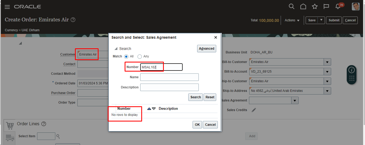Screen dimensions: 365x145
Task: Click the Submit button
Action: pos(334,20)
